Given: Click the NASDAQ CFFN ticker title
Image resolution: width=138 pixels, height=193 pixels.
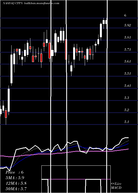Looking at the screenshot, I should tap(13, 3).
